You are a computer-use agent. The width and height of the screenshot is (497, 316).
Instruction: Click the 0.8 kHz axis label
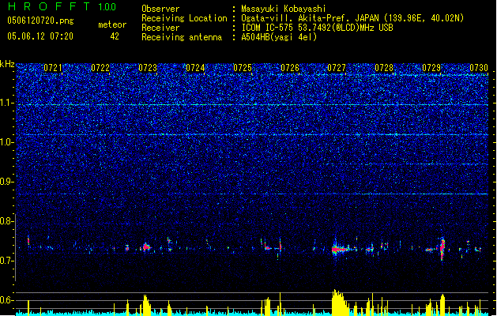tap(7, 221)
